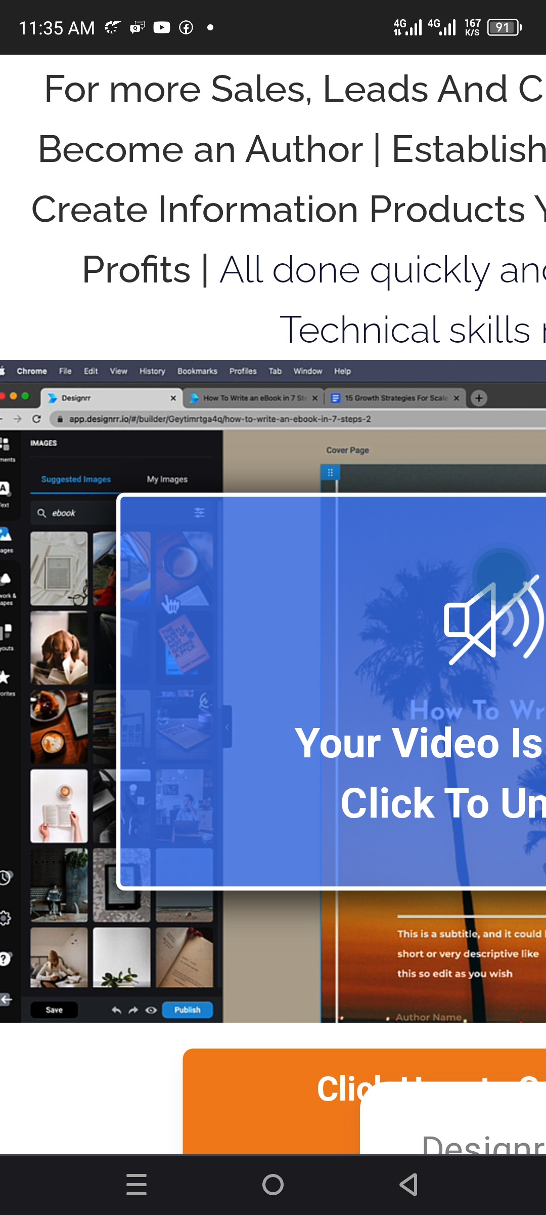Open the search filter sliders icon
Viewport: 546px width, 1215px height.
(199, 513)
